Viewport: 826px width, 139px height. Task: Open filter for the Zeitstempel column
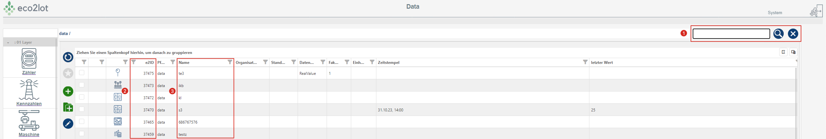coord(585,62)
